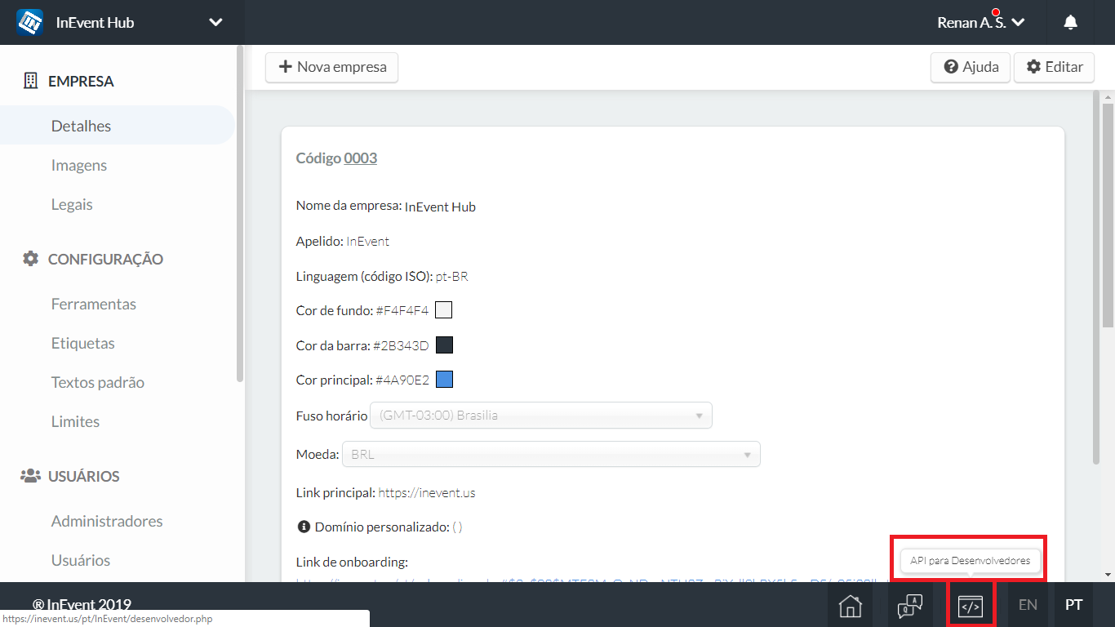Screen dimensions: 1115x627
Task: Open the Ajuda help button
Action: 971,67
